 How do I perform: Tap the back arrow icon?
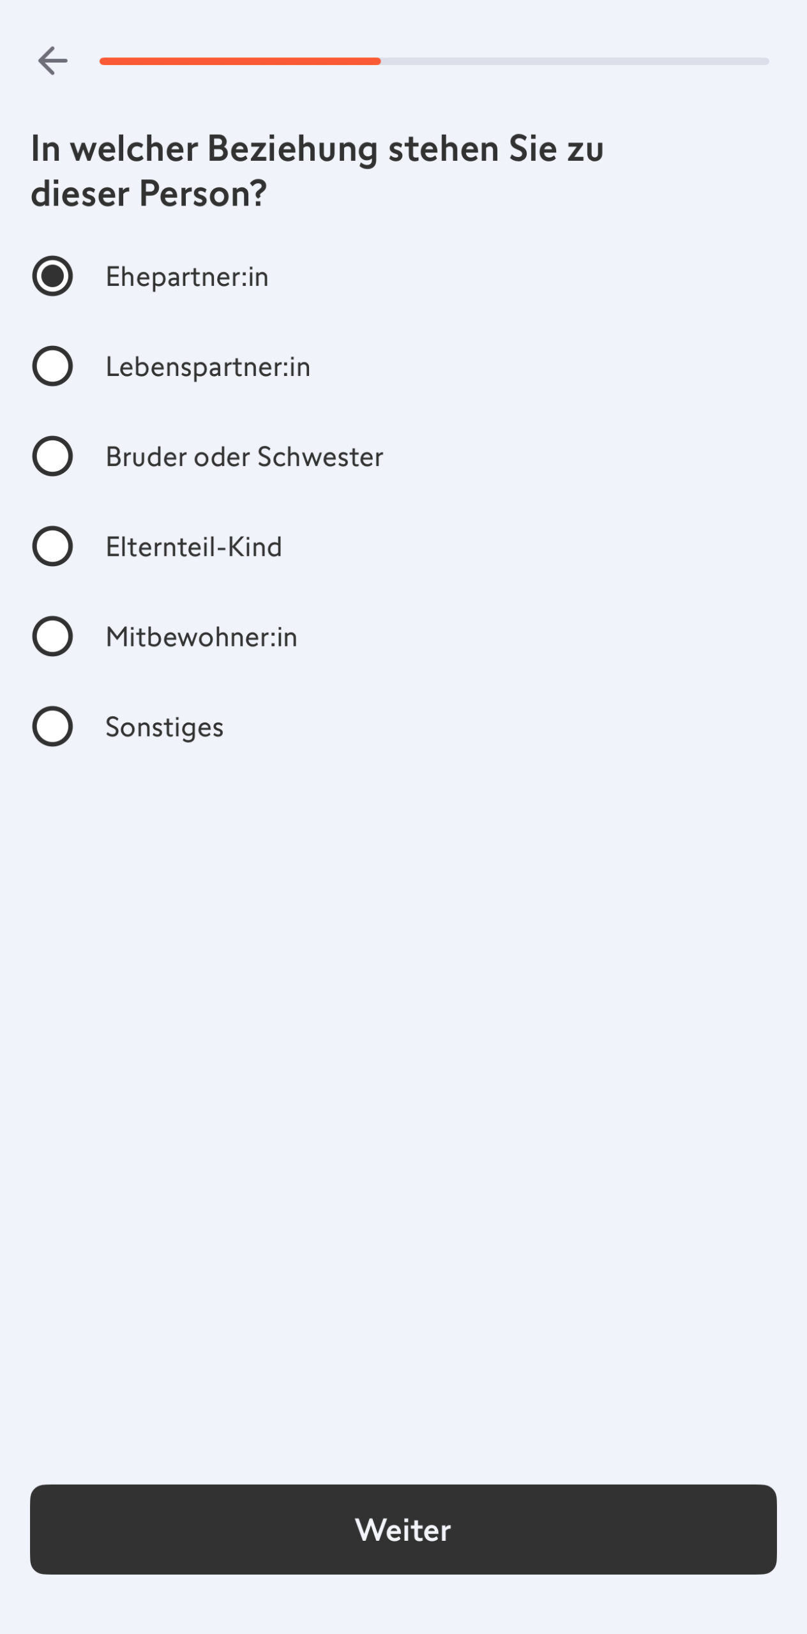[x=52, y=61]
